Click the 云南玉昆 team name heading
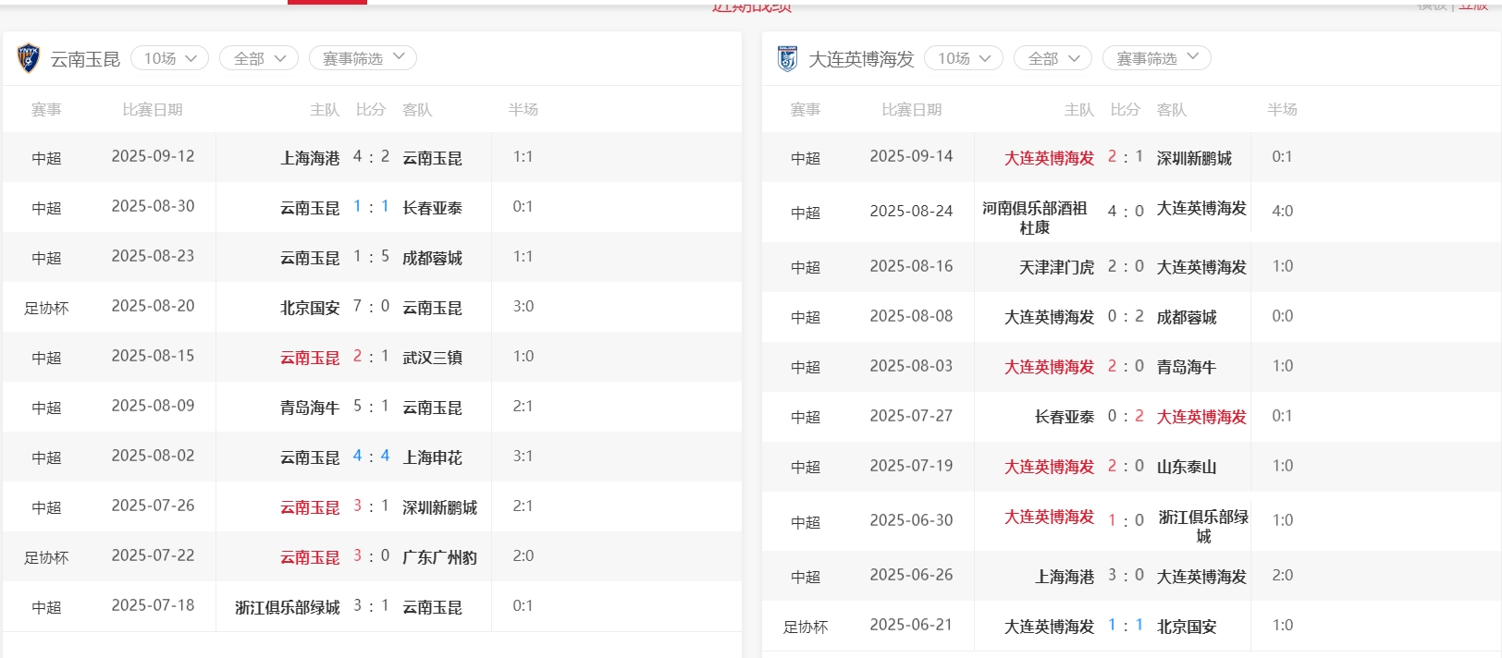This screenshot has height=658, width=1502. [85, 59]
